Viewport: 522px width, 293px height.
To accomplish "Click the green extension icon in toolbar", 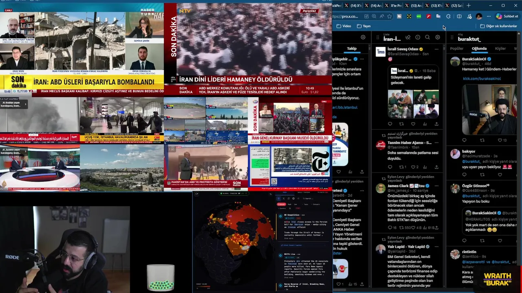I will click(x=419, y=16).
